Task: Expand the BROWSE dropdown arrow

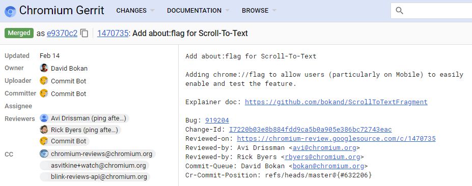Action: click(274, 11)
